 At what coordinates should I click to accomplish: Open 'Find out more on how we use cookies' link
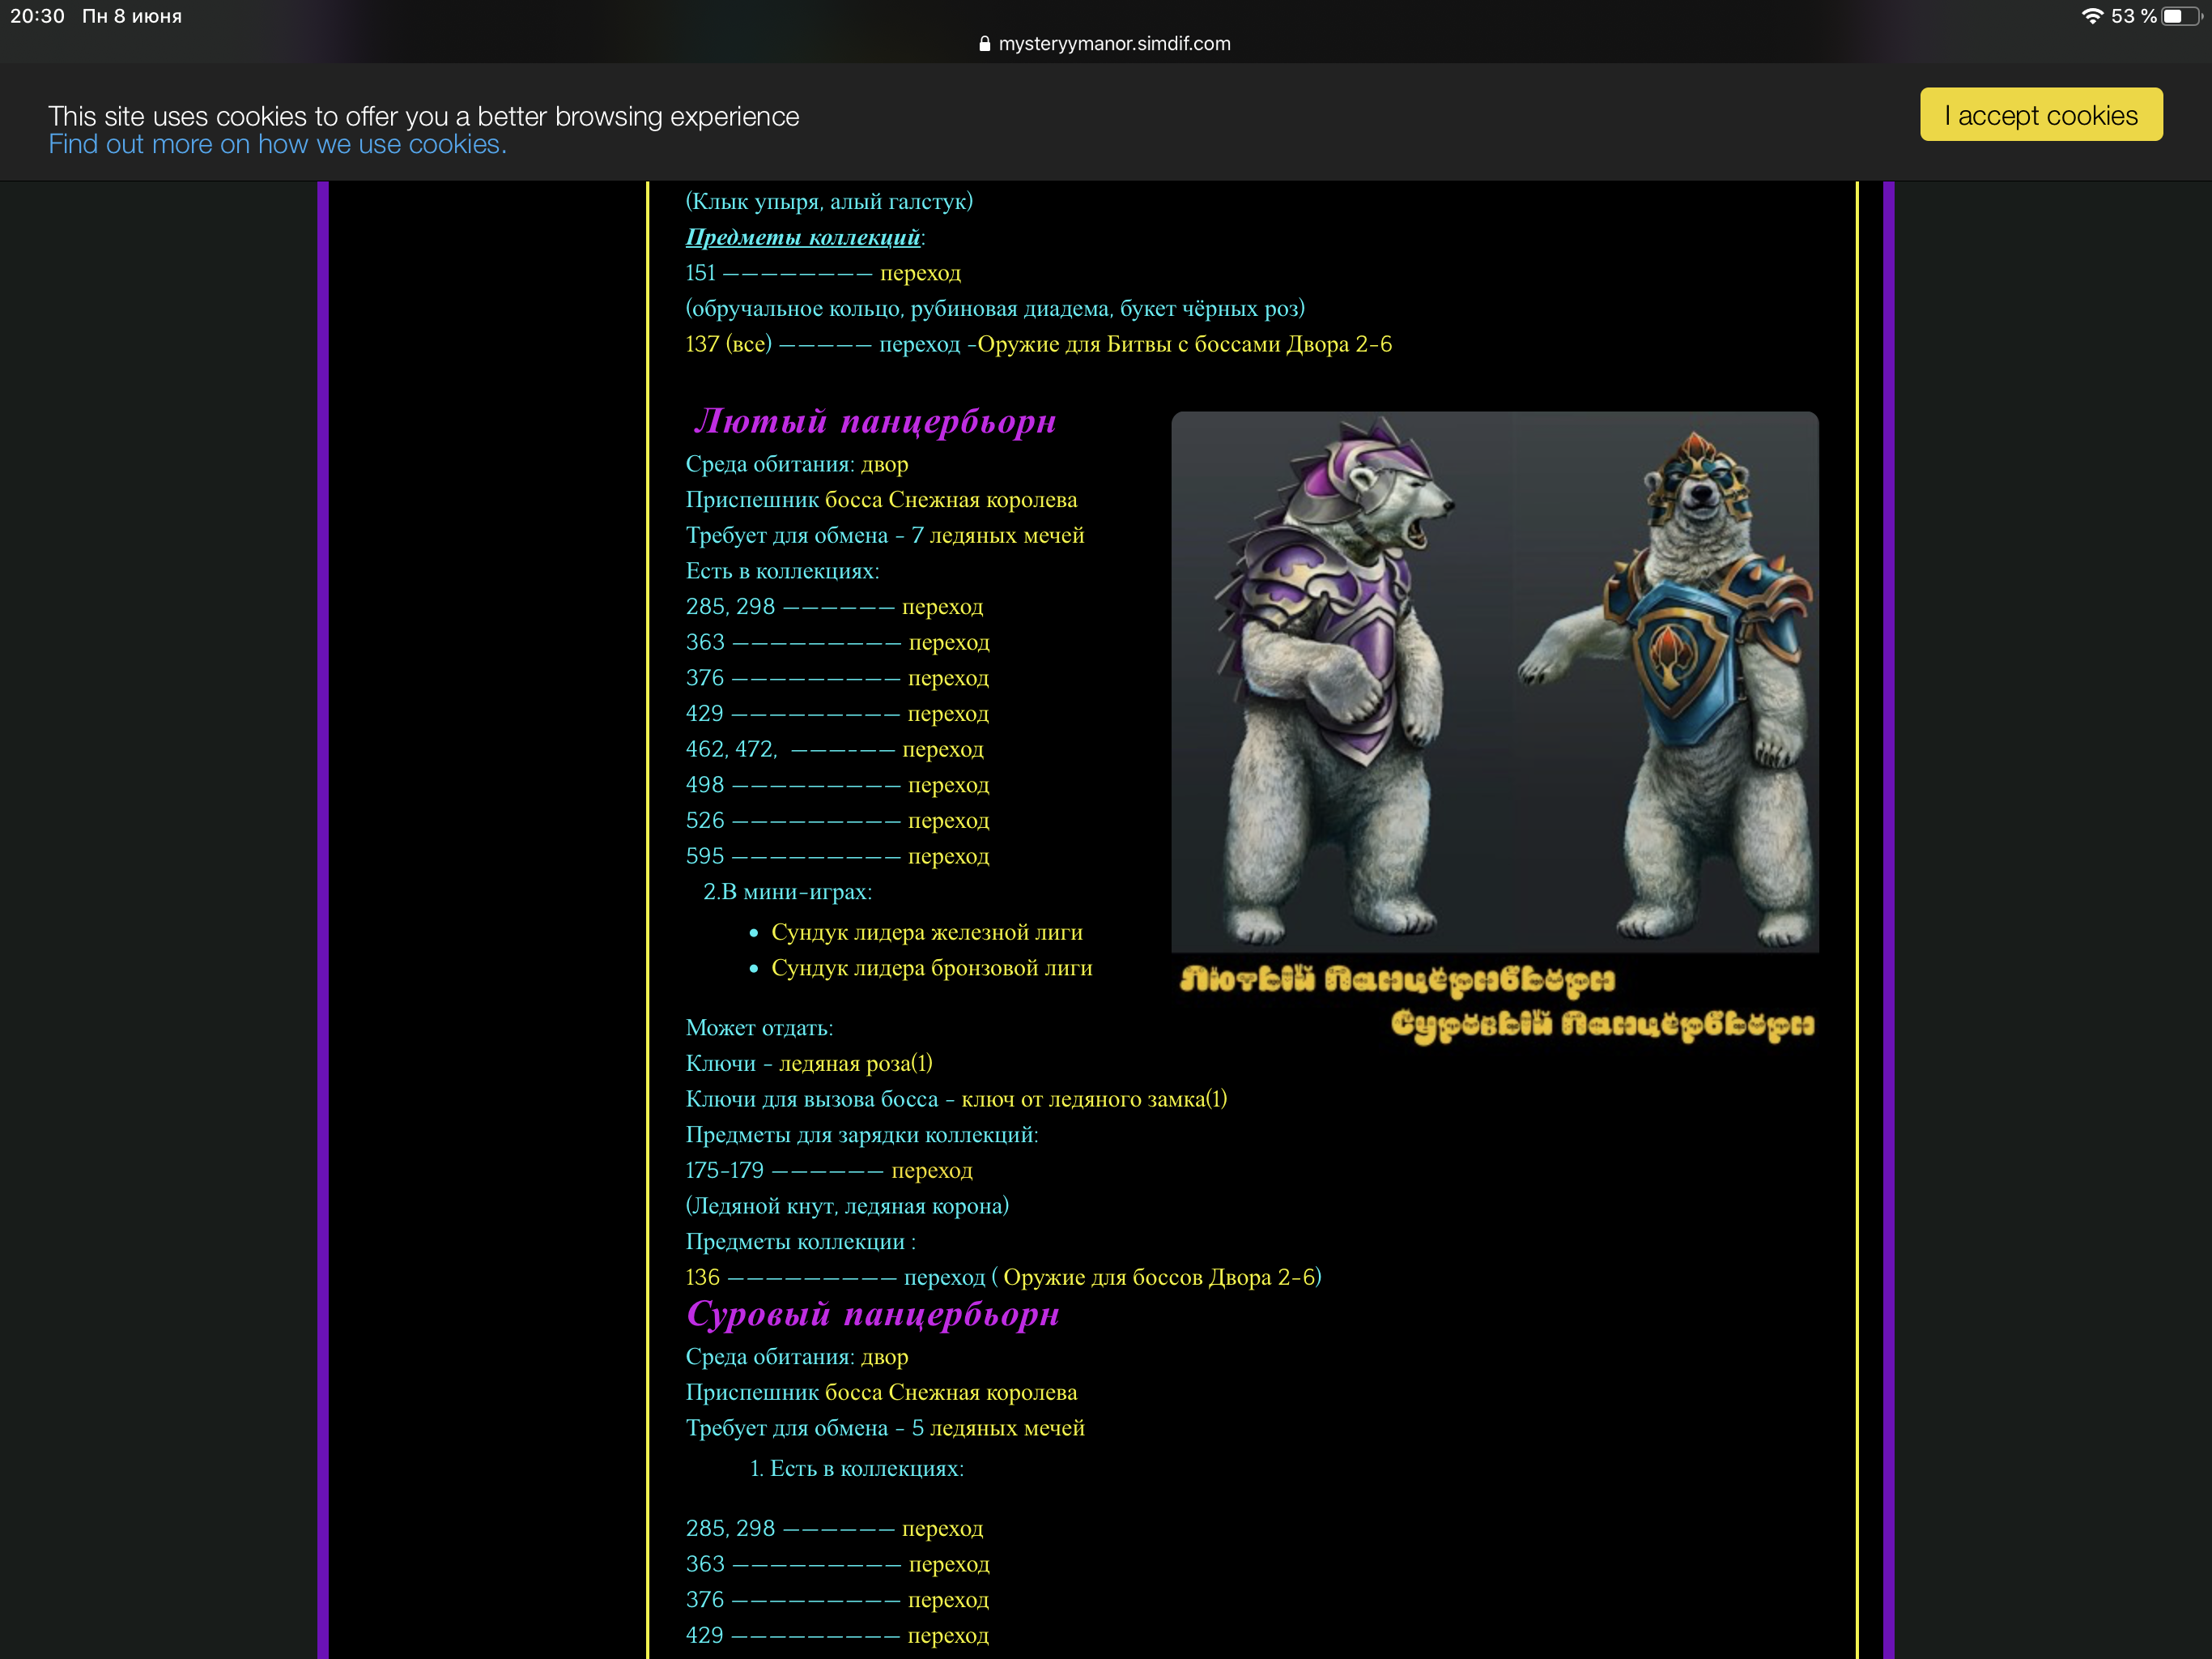[278, 144]
